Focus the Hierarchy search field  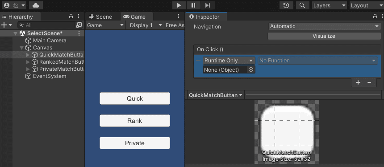46,25
